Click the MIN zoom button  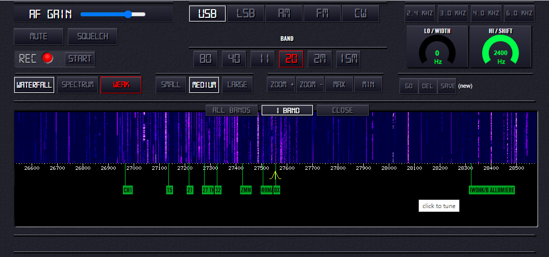[x=368, y=85]
